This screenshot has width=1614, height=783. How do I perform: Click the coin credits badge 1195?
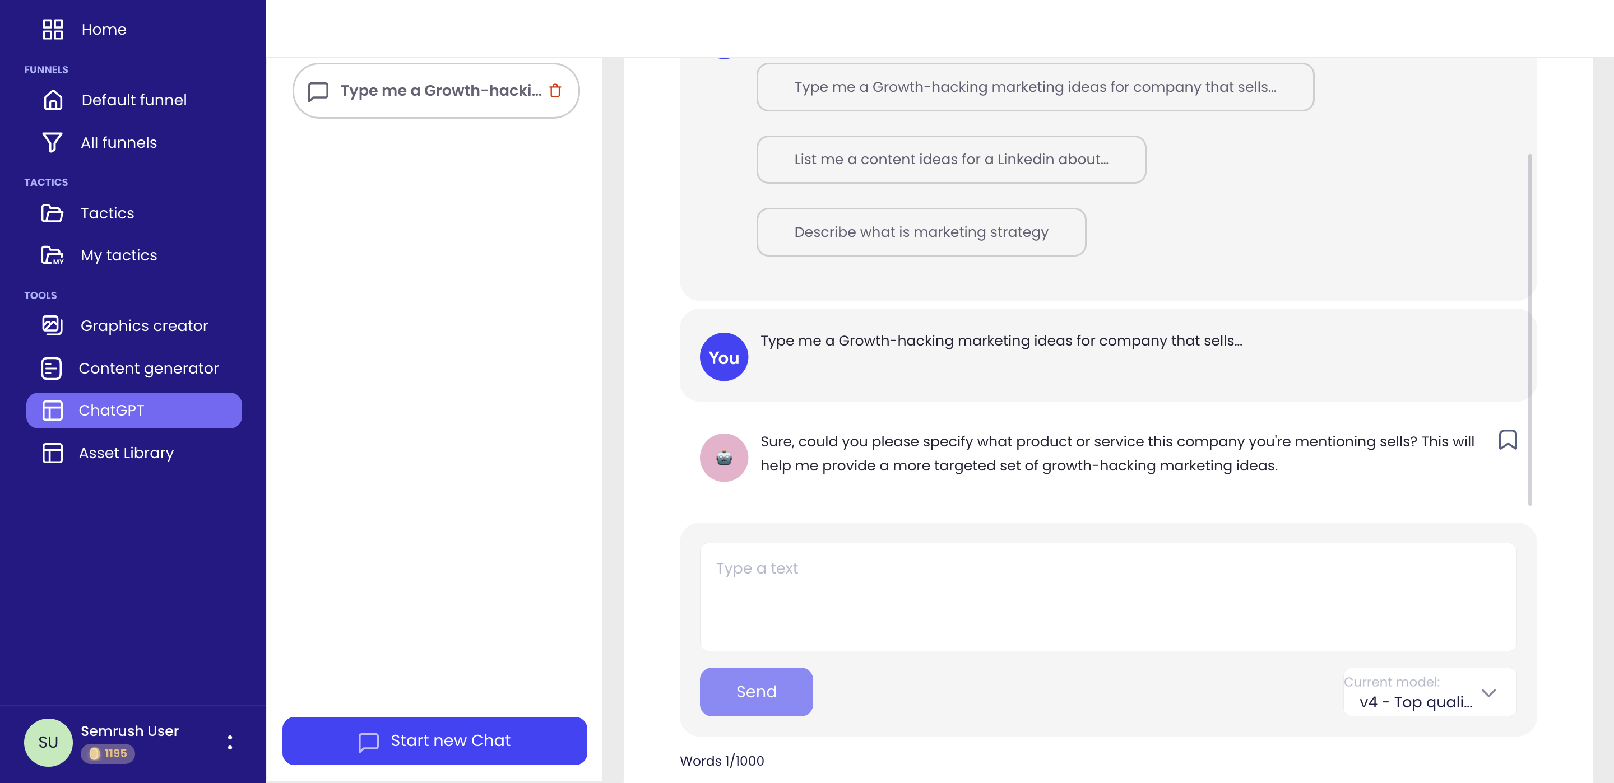108,753
